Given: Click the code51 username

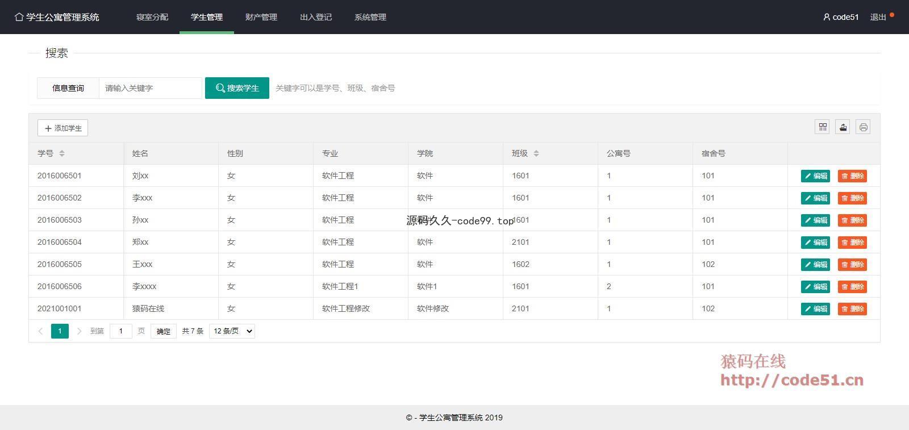Looking at the screenshot, I should 845,17.
